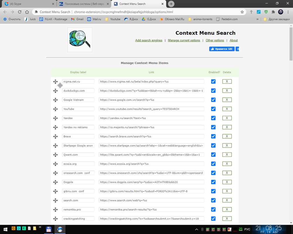This screenshot has height=234, width=293.
Task: Delete the Yandex no reklams entry
Action: [x=227, y=127]
